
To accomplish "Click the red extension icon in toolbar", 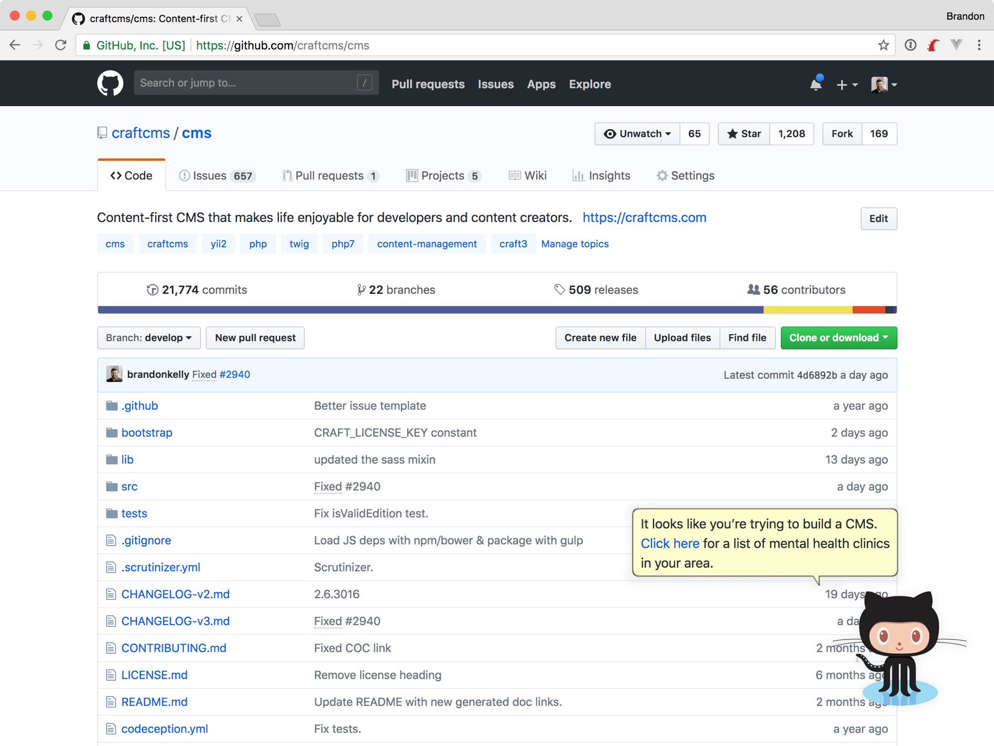I will 933,45.
